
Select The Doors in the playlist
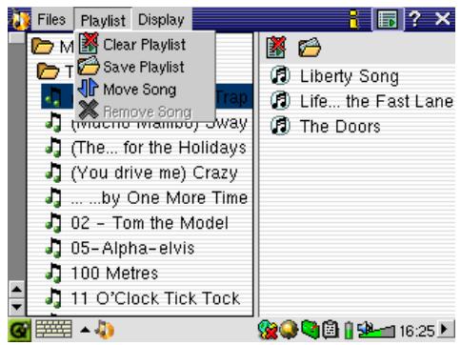tap(340, 127)
